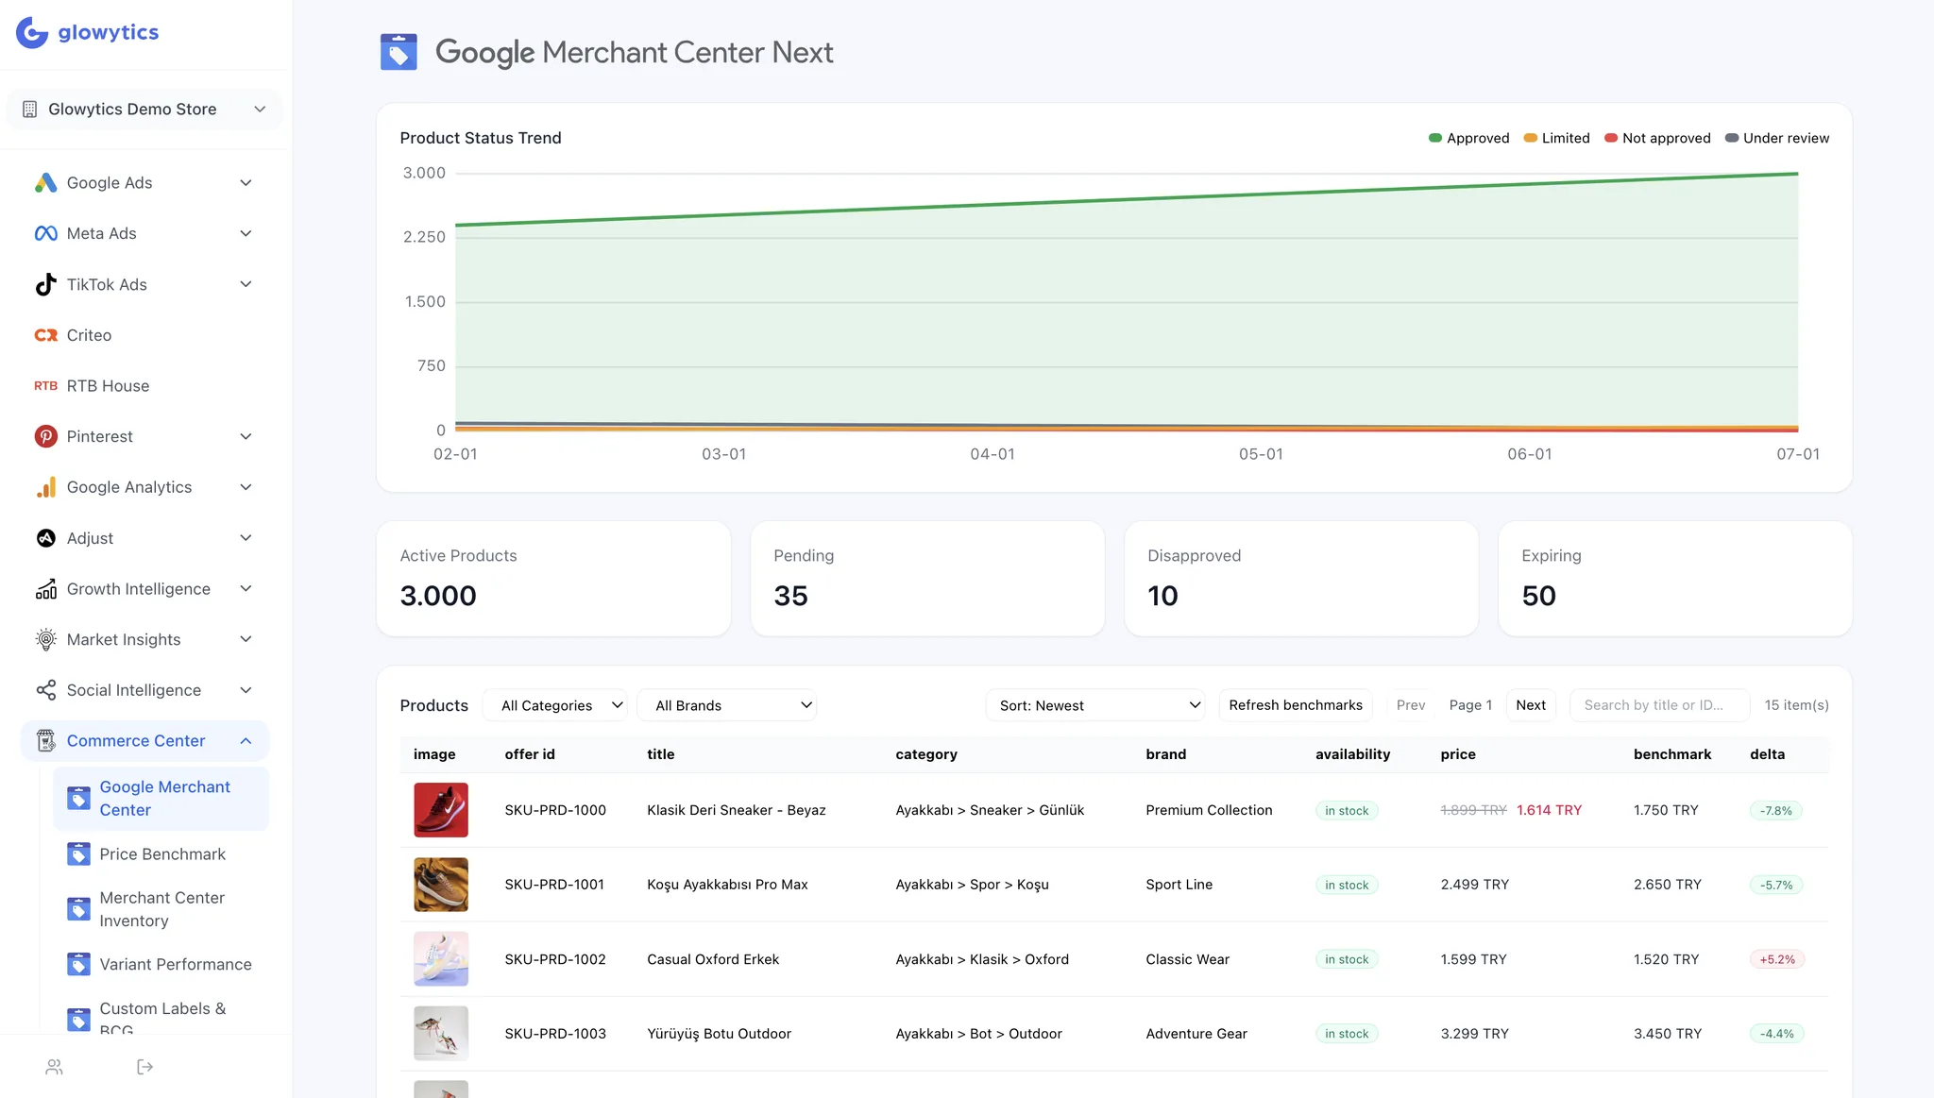The height and width of the screenshot is (1098, 1934).
Task: Toggle the Under review series in legend
Action: (x=1777, y=138)
